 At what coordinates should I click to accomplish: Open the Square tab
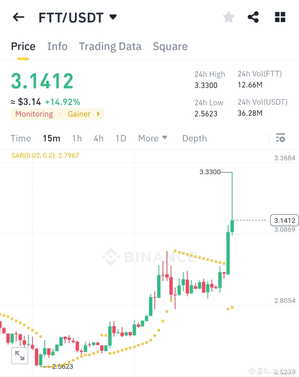[x=170, y=46]
